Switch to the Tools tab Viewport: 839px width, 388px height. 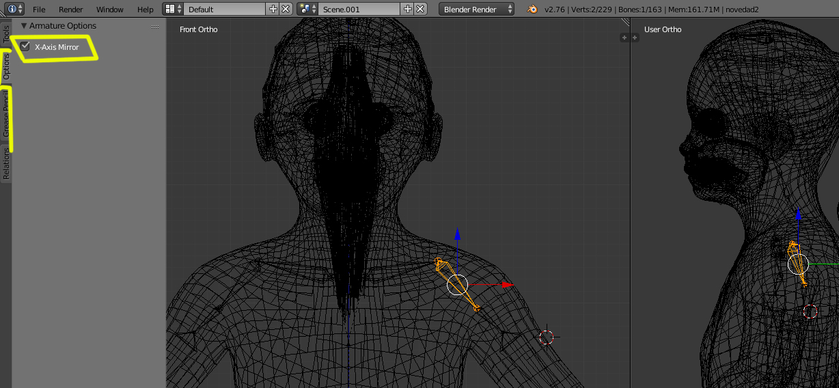point(6,34)
